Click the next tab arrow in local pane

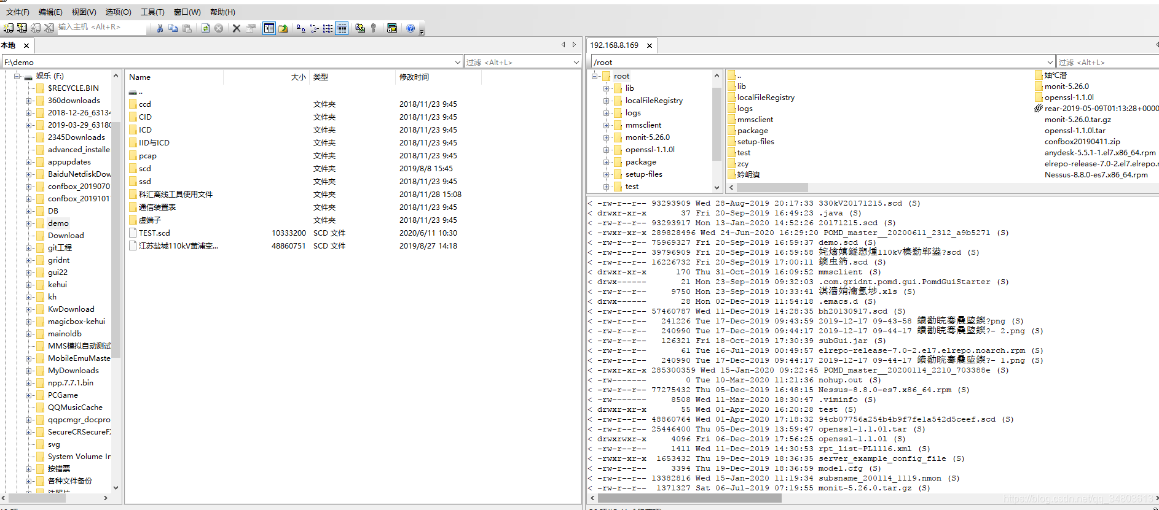(574, 45)
